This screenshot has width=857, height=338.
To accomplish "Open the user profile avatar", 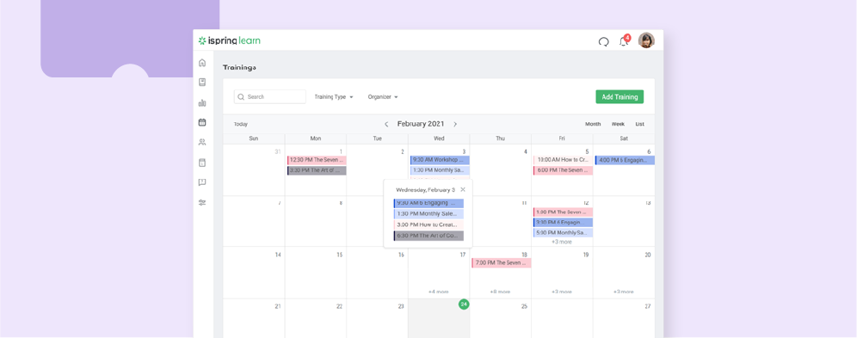I will click(x=646, y=40).
